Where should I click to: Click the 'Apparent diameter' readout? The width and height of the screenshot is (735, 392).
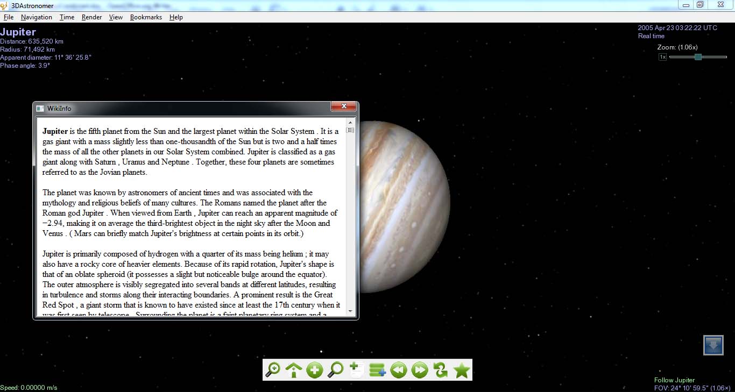point(46,58)
